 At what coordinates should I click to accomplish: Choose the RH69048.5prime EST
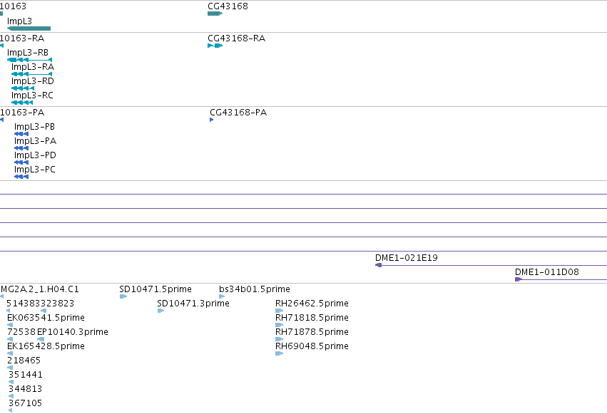point(279,353)
